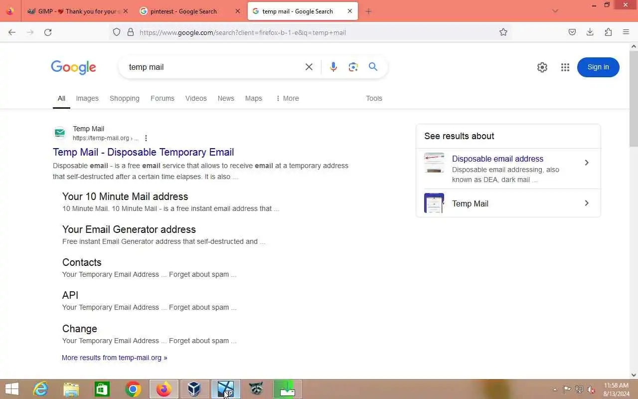
Task: Click the Disposable email address thumbnail
Action: (x=434, y=163)
